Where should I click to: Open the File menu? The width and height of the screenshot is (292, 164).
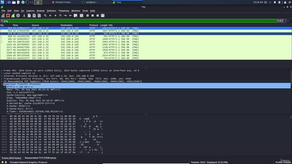pyautogui.click(x=3, y=11)
